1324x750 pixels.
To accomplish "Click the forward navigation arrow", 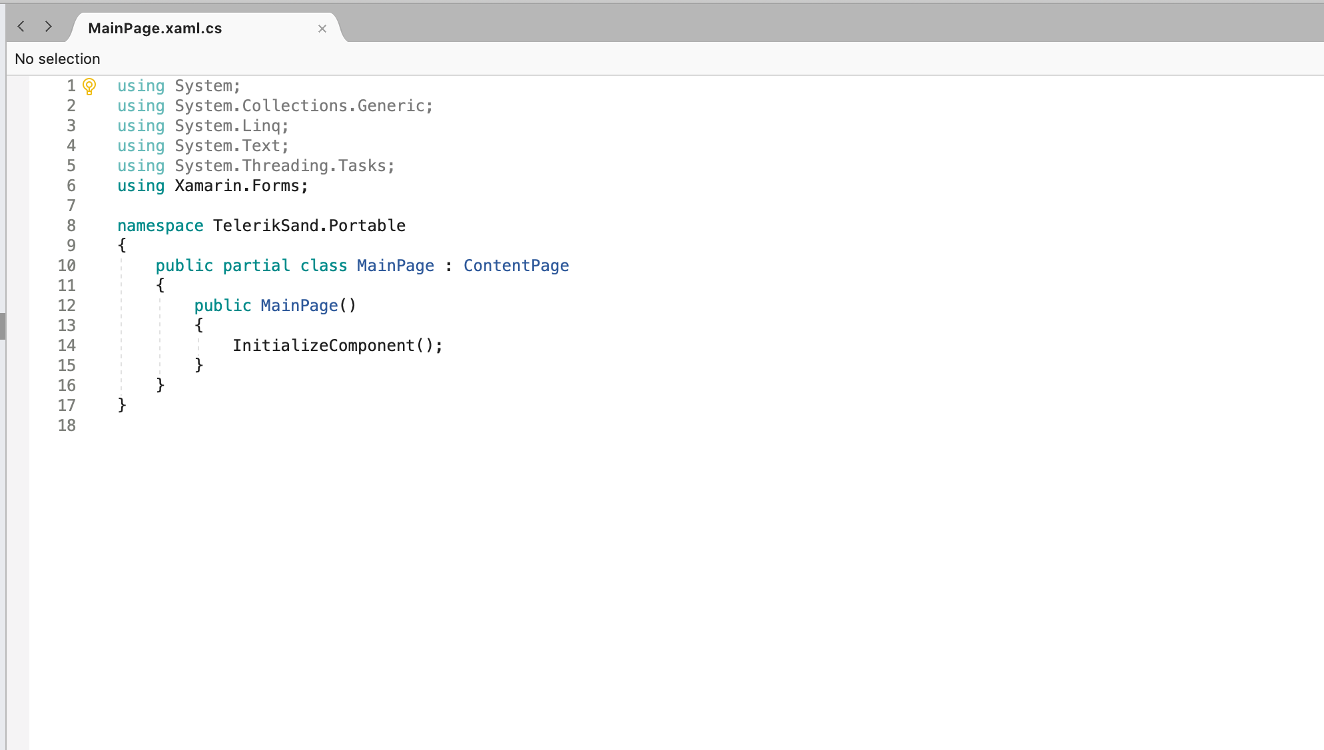I will (48, 27).
